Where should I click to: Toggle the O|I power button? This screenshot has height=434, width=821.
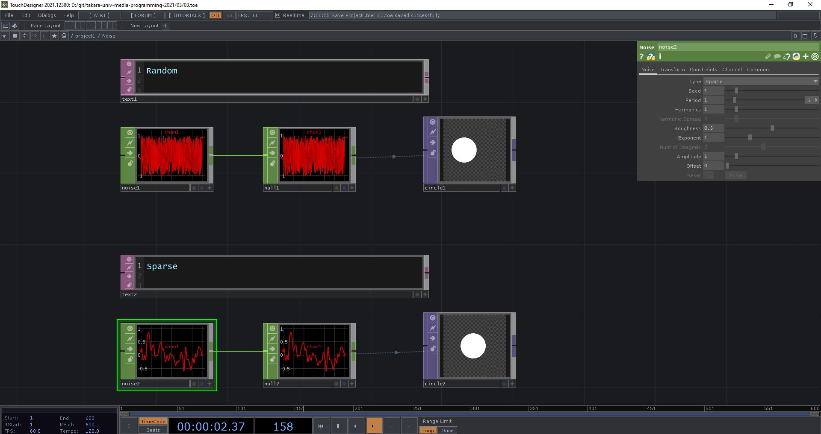[x=215, y=15]
